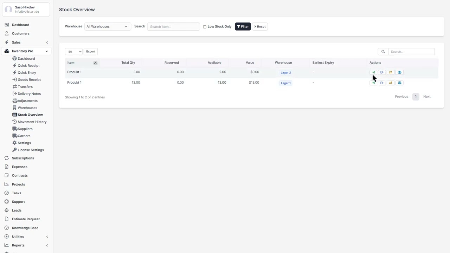450x253 pixels.
Task: Click the Available column header
Action: (214, 63)
